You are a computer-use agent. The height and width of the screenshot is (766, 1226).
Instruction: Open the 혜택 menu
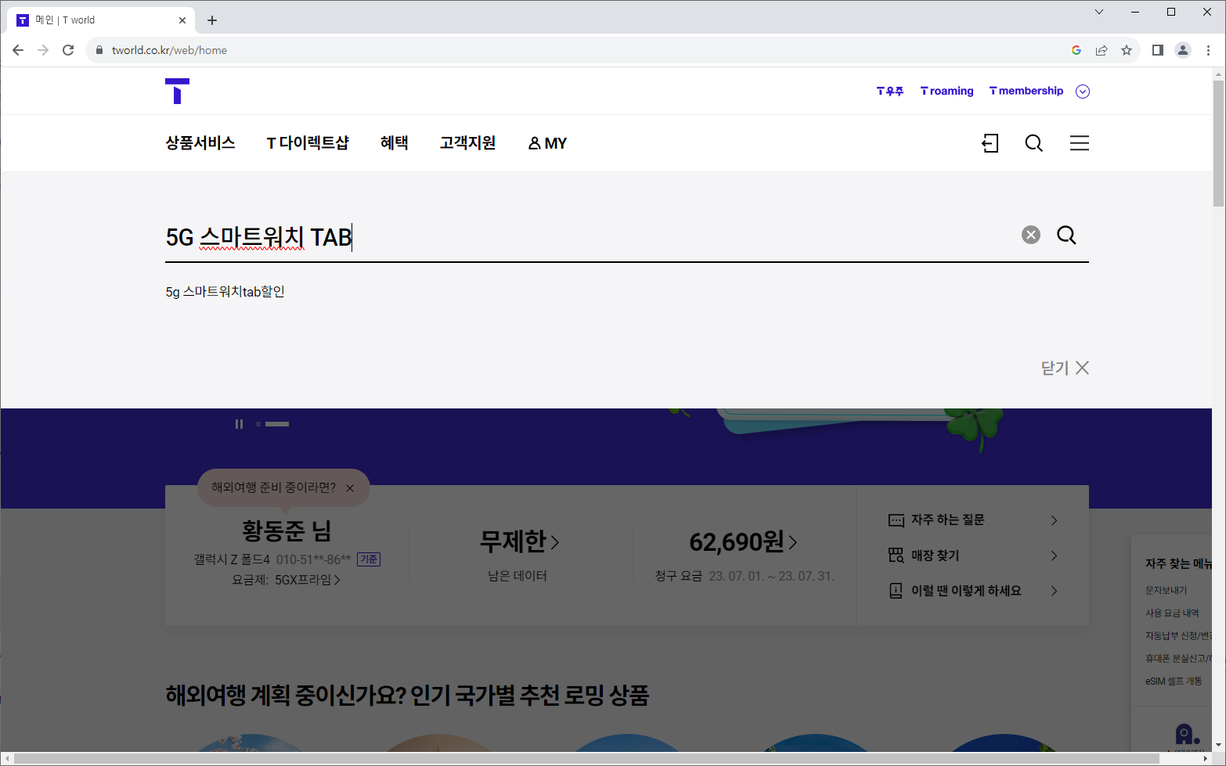[395, 143]
